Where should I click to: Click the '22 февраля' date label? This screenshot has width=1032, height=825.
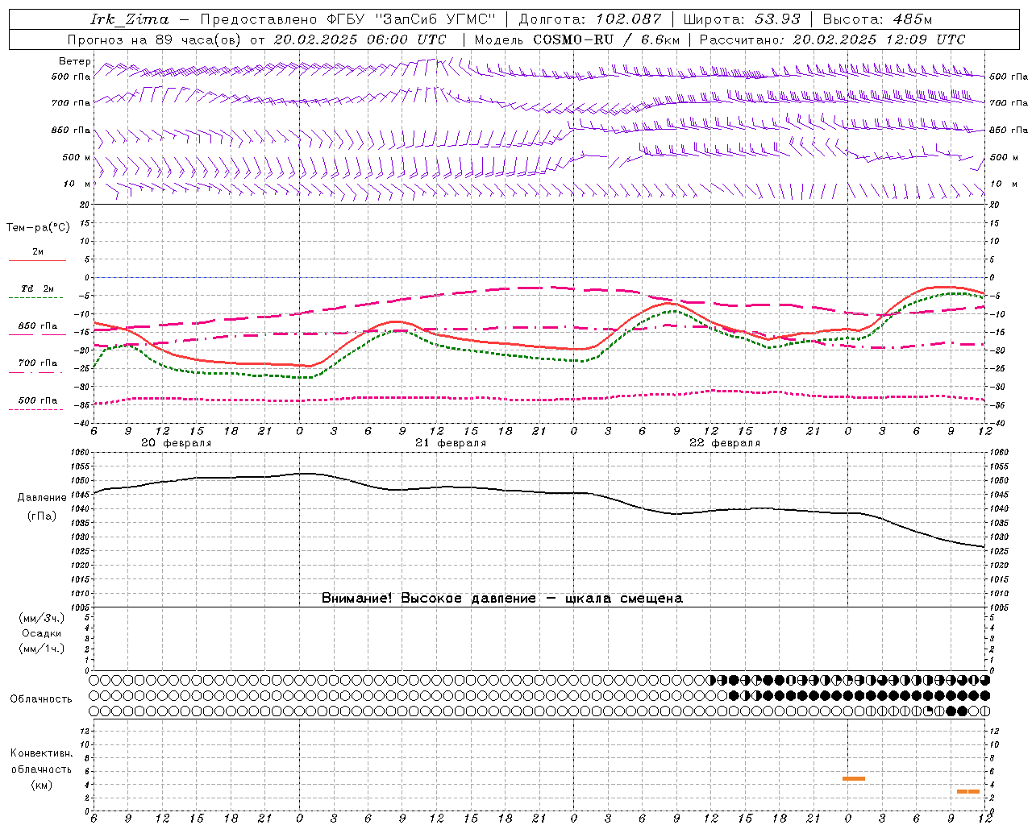pyautogui.click(x=725, y=443)
